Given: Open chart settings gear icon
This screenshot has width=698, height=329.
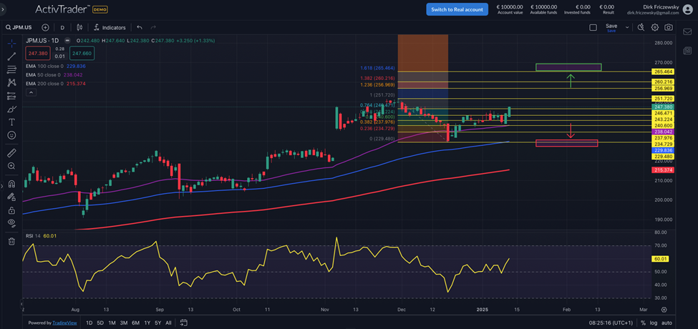Looking at the screenshot, I should click(654, 27).
